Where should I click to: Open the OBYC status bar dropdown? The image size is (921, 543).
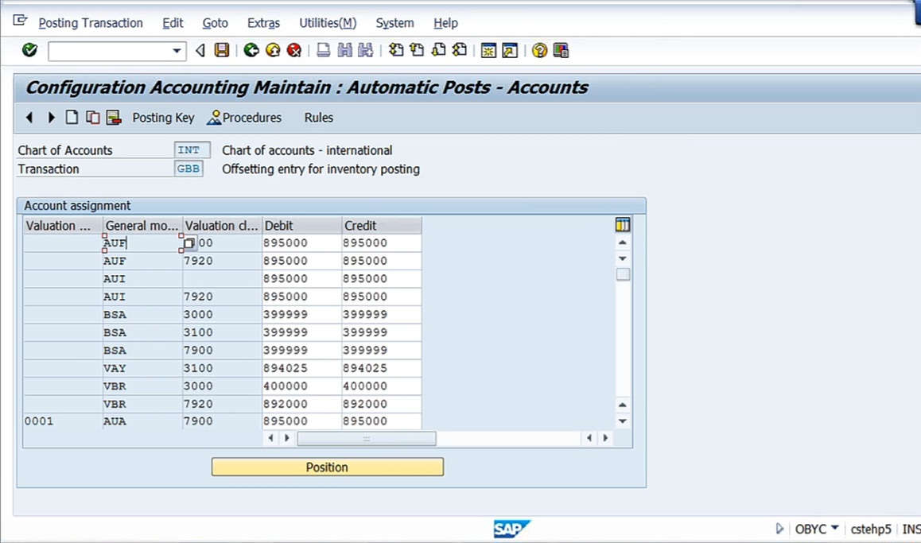click(x=834, y=528)
